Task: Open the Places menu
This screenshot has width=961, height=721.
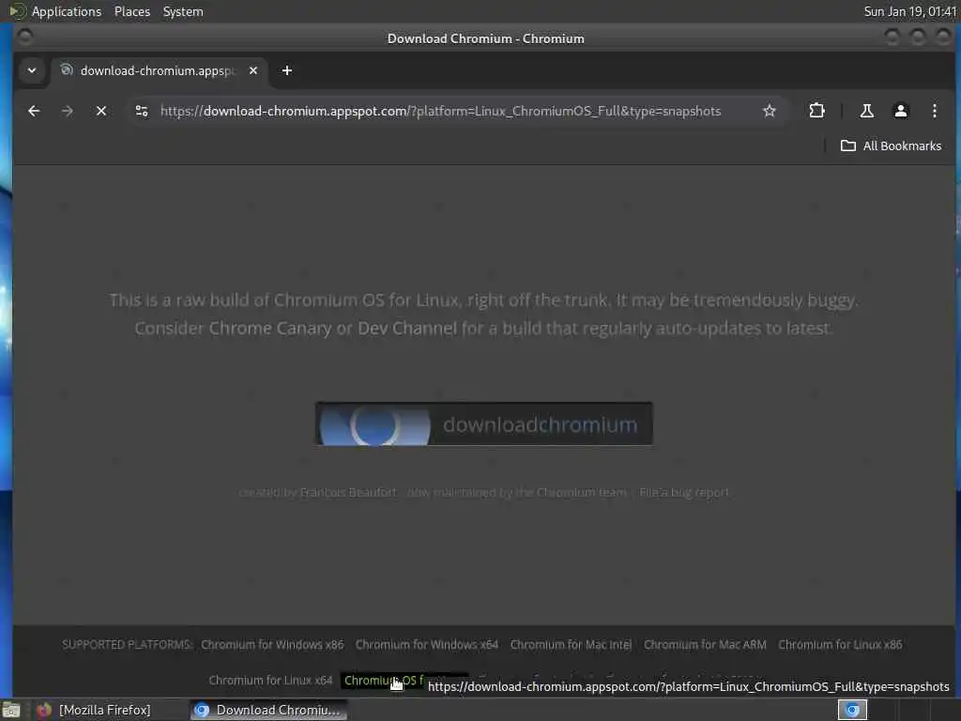Action: pyautogui.click(x=131, y=11)
